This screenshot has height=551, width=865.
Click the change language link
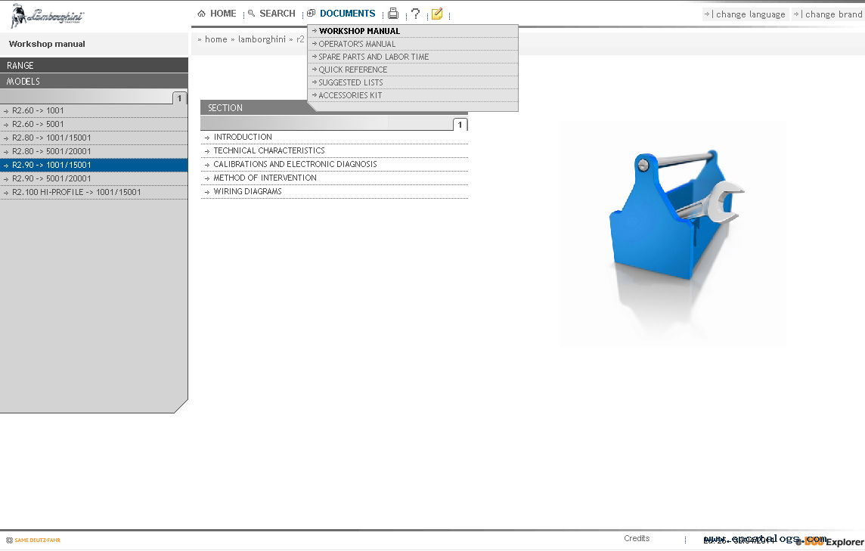(x=746, y=14)
